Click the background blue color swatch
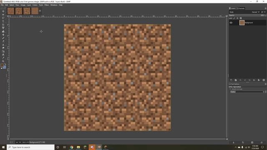 tap(5, 67)
